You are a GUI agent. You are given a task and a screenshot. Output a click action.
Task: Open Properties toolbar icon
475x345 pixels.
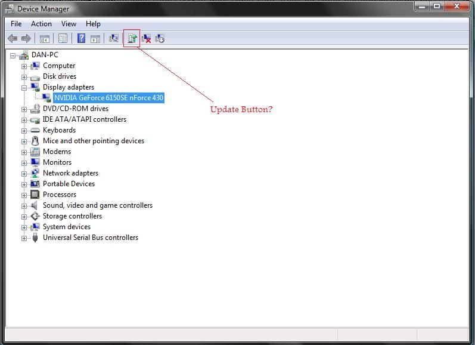(63, 39)
